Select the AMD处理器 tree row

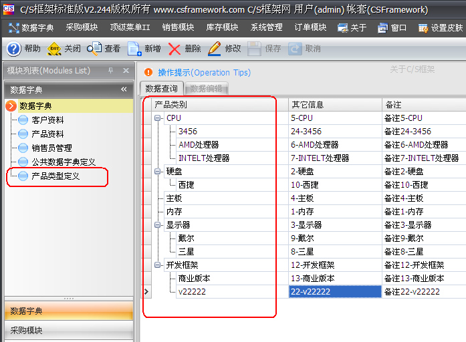(198, 145)
